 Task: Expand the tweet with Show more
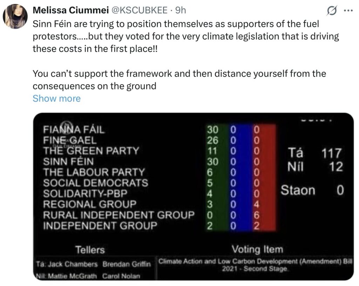56,99
